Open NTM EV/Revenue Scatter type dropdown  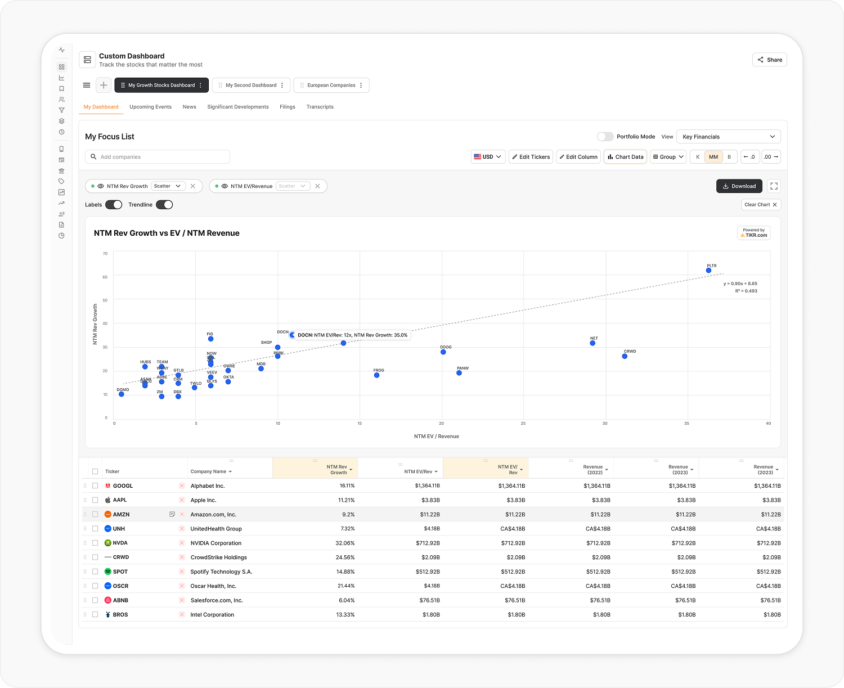293,186
